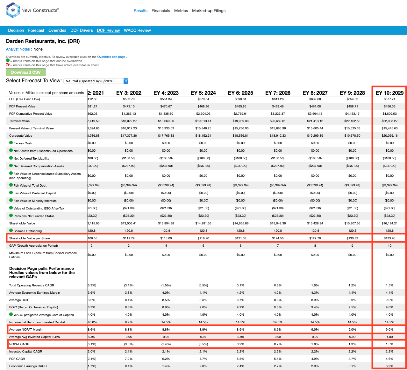
Task: Click the EY 7: 2026 column header
Action: pyautogui.click(x=278, y=93)
